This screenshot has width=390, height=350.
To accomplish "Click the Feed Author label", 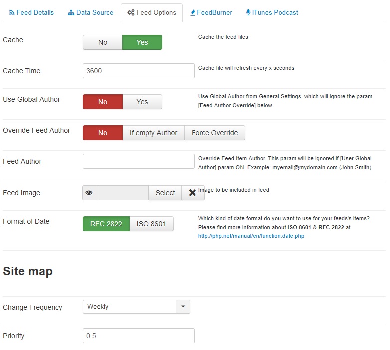I will [x=22, y=161].
